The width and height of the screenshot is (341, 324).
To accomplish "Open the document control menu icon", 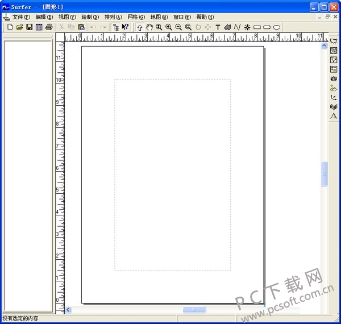I will [6, 17].
